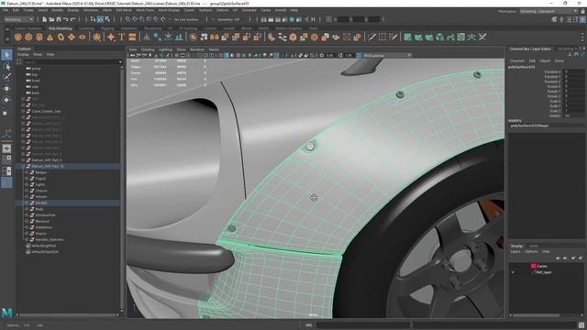Toggle visibility of Ref_Layer display layer

[513, 272]
